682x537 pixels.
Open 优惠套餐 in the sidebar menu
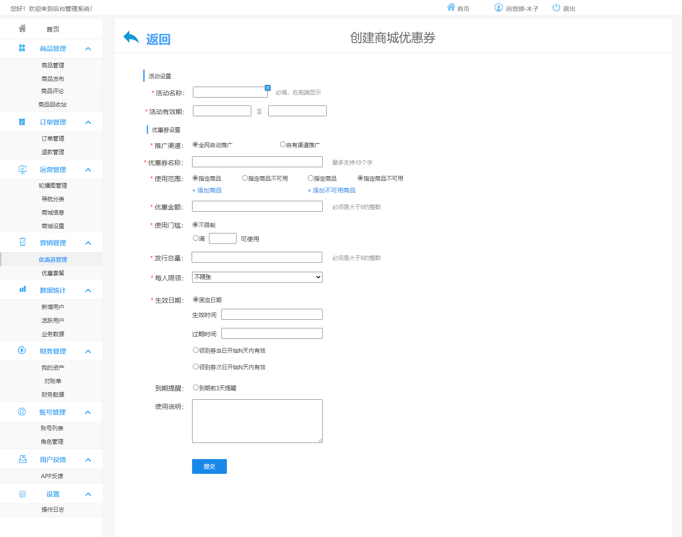(x=53, y=273)
